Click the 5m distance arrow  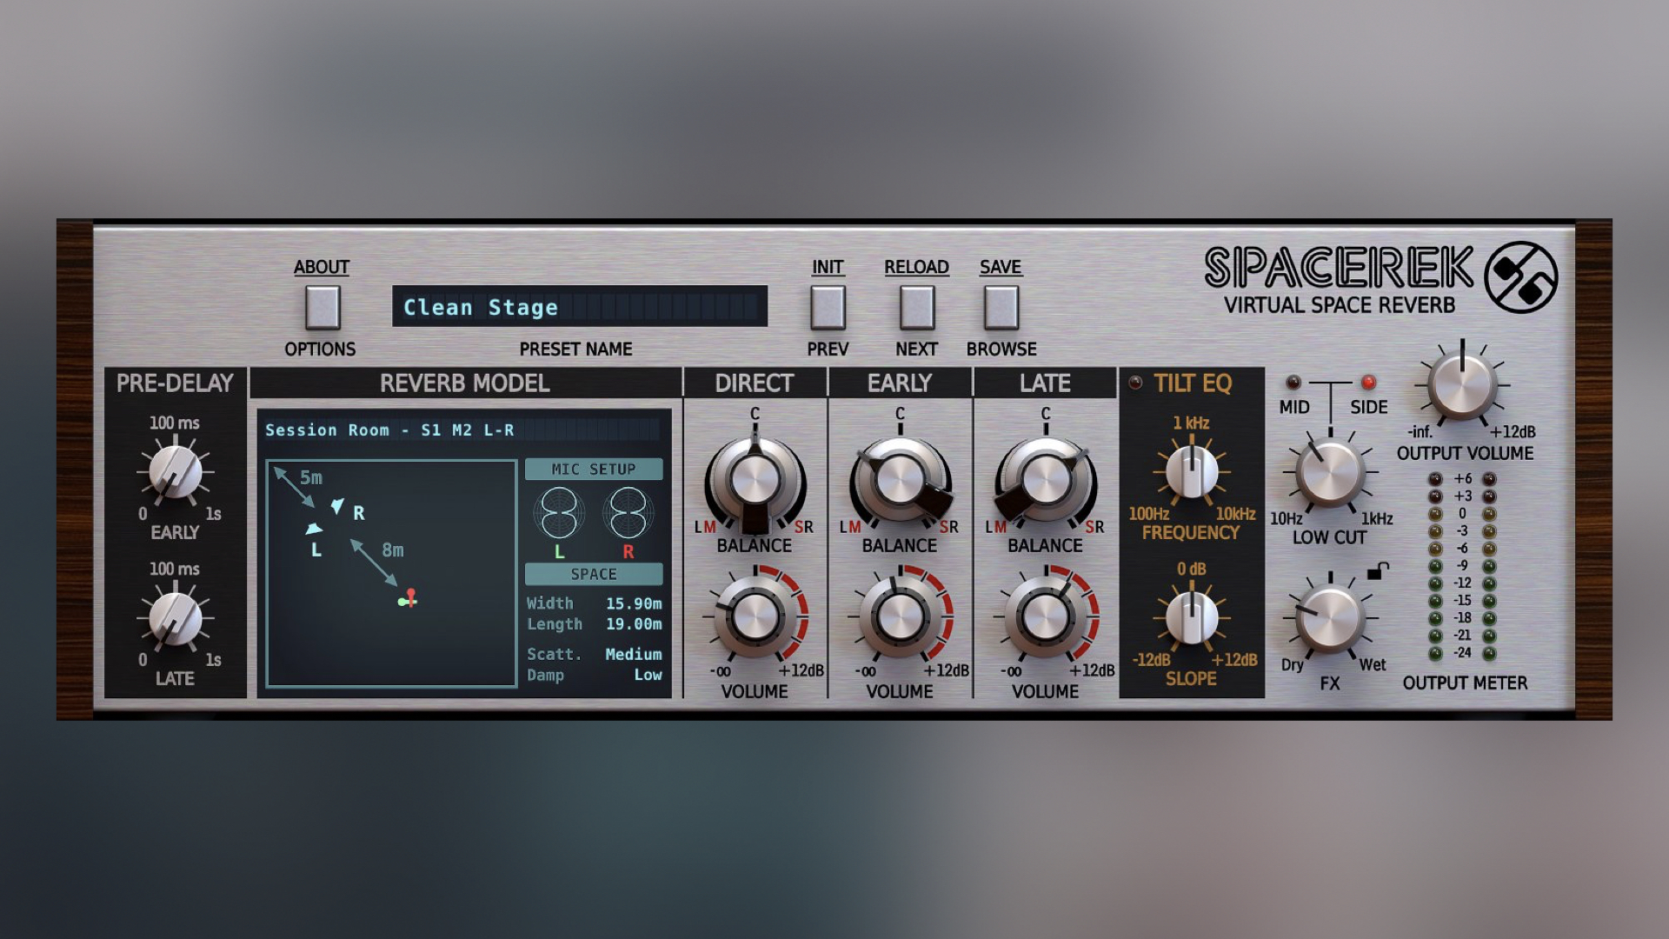(x=294, y=487)
